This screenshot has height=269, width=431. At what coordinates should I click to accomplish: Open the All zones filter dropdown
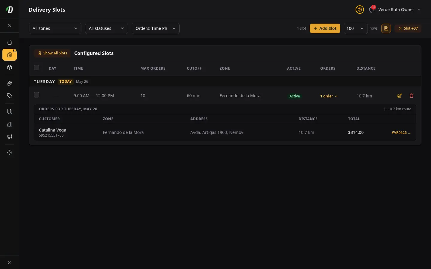pyautogui.click(x=55, y=28)
